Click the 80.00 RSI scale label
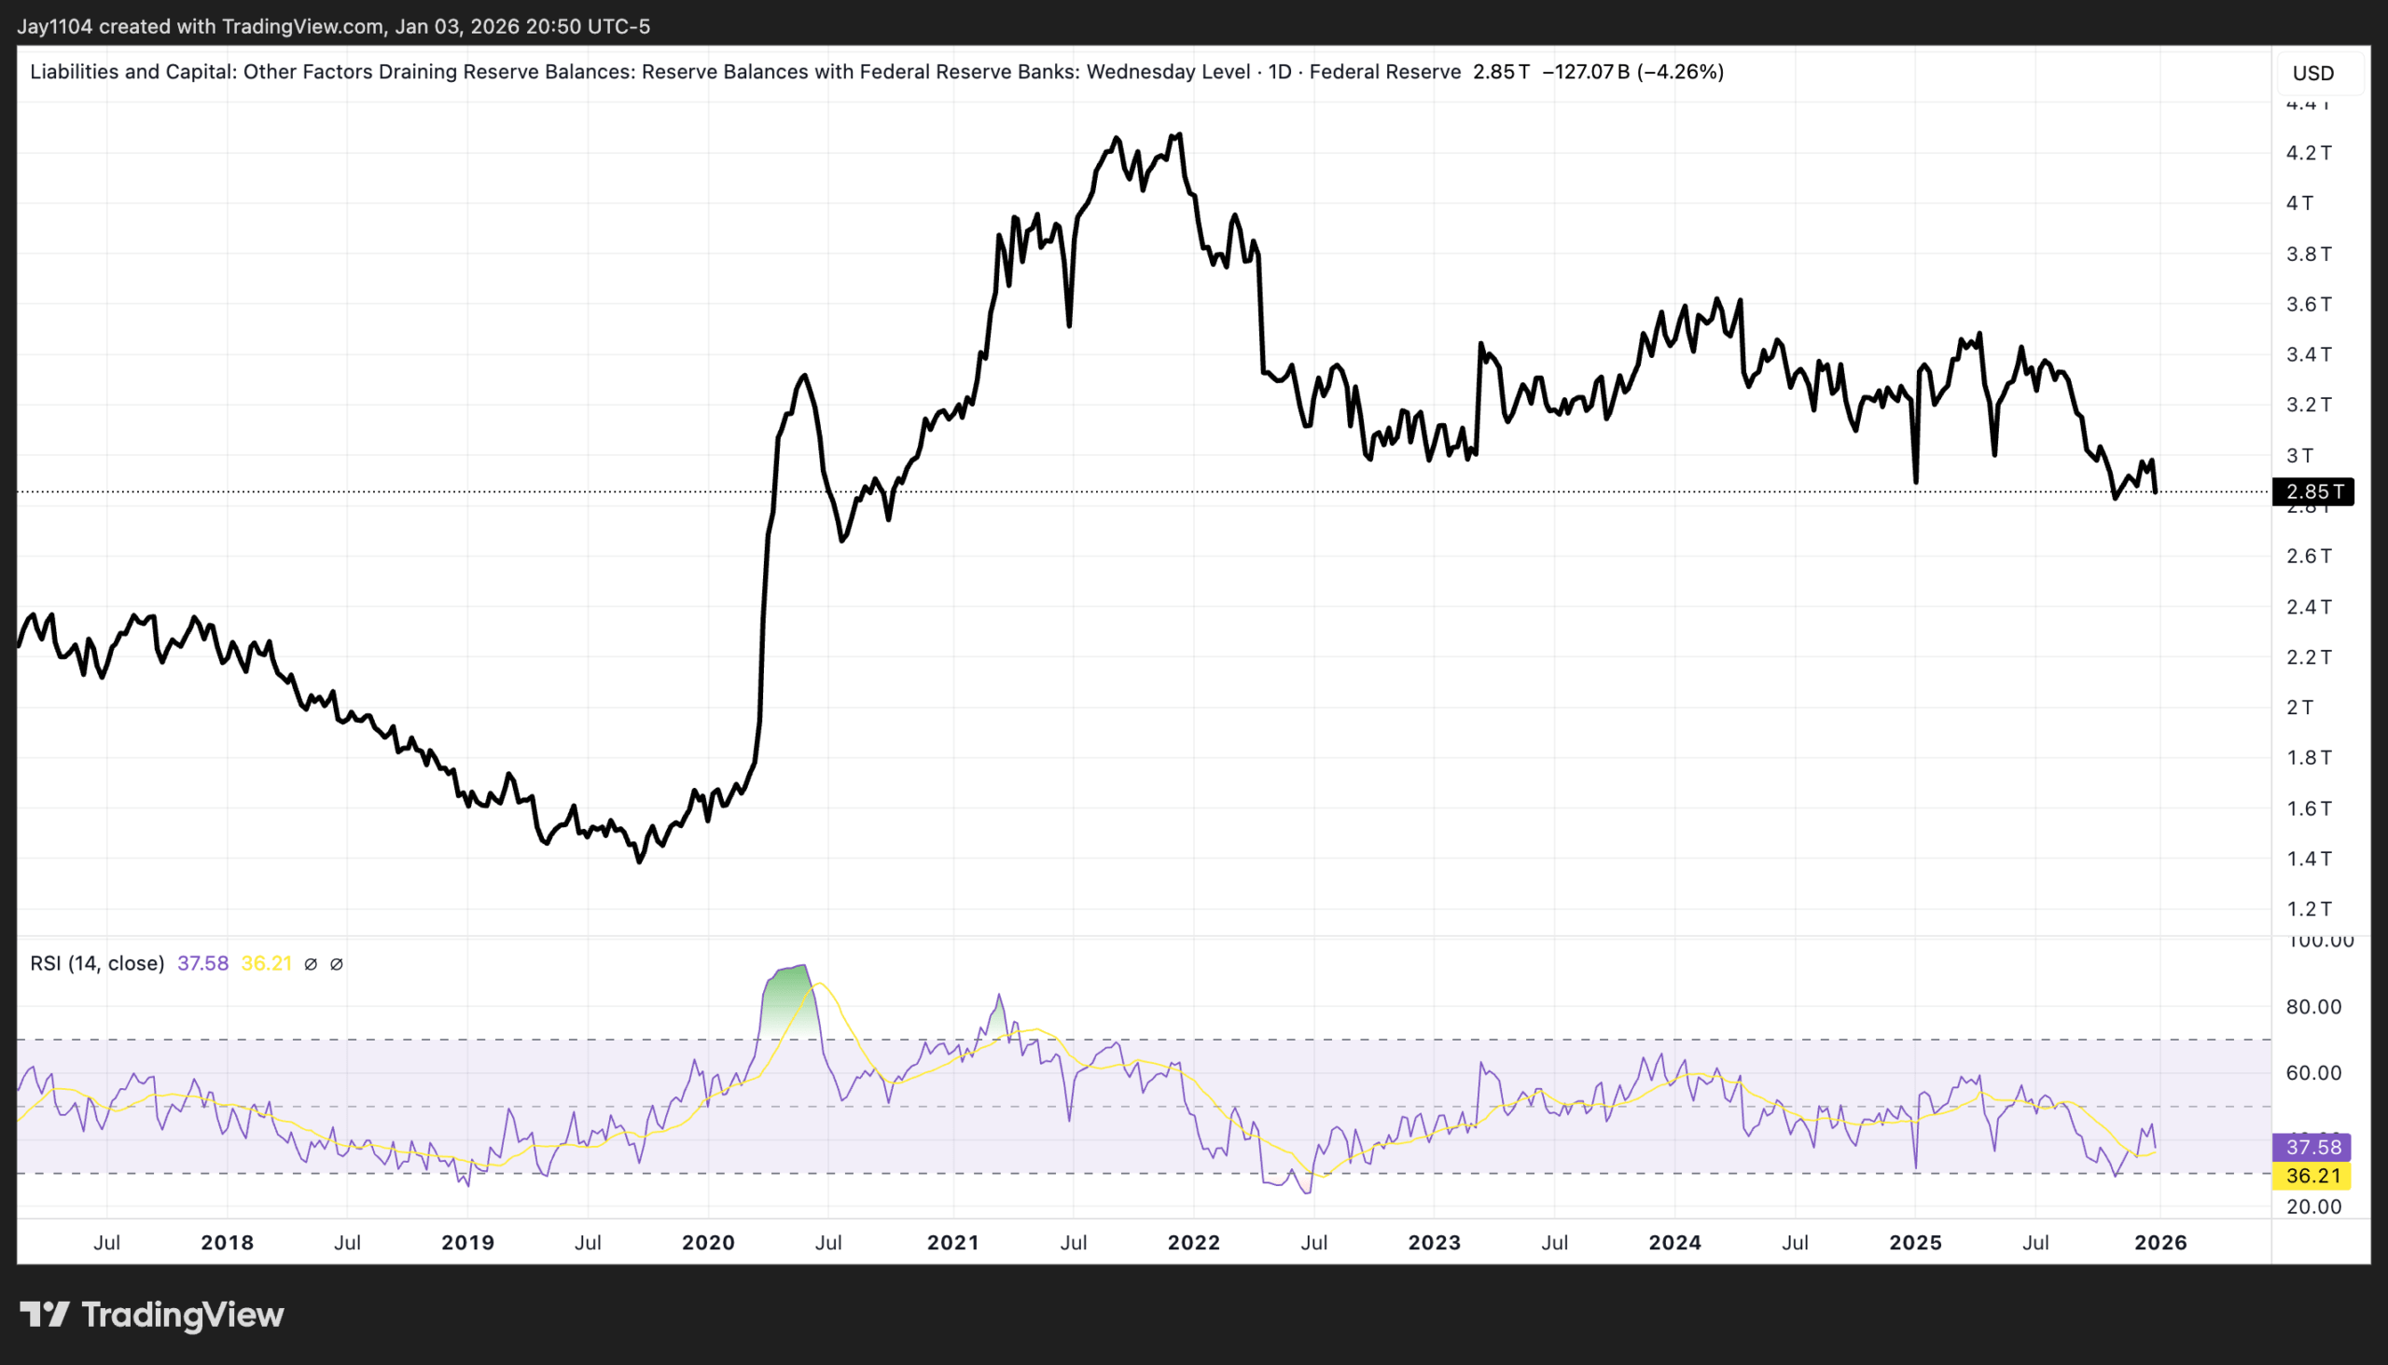The width and height of the screenshot is (2388, 1365). 2313,1007
